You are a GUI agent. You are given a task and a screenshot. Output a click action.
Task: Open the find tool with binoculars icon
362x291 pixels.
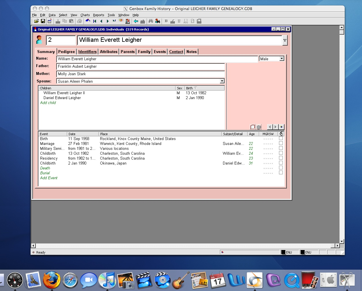coord(150,21)
